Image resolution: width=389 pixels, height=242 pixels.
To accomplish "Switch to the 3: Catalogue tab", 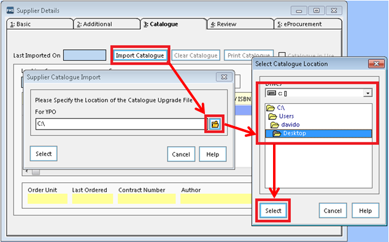I will coord(174,24).
